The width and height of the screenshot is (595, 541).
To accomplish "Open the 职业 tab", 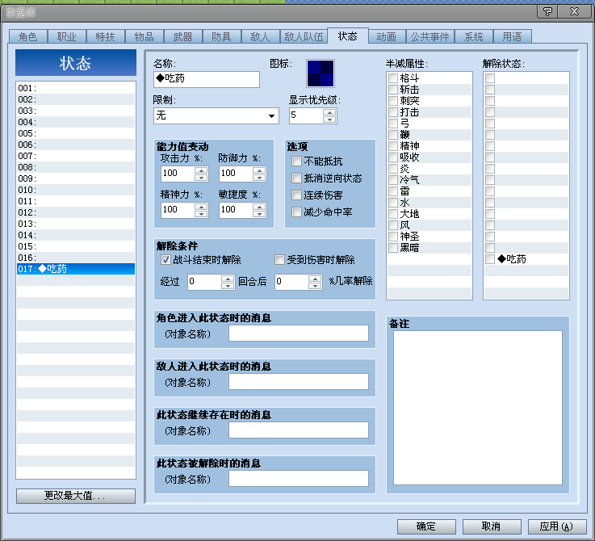I will [x=66, y=36].
